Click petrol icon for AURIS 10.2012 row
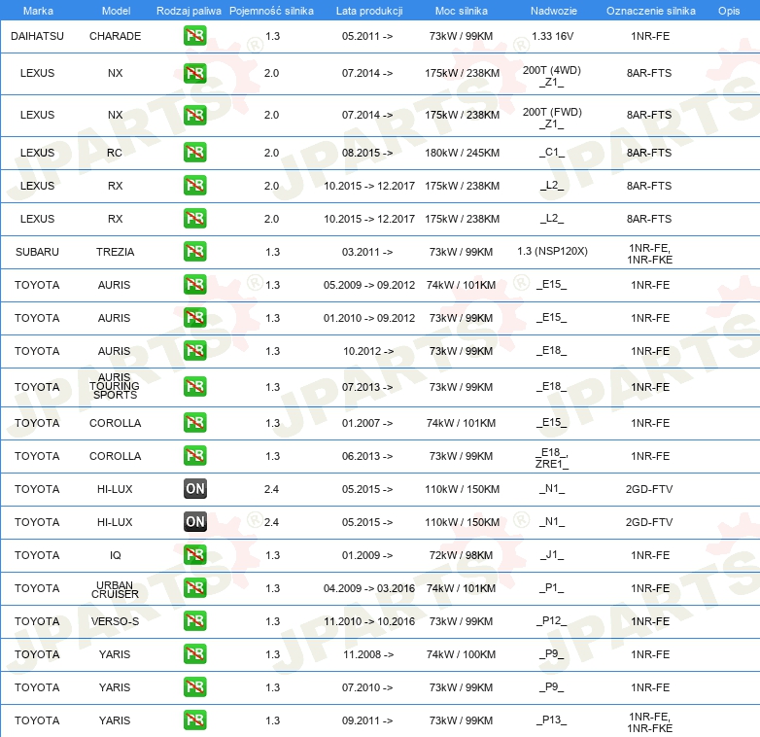760x737 pixels. (194, 351)
